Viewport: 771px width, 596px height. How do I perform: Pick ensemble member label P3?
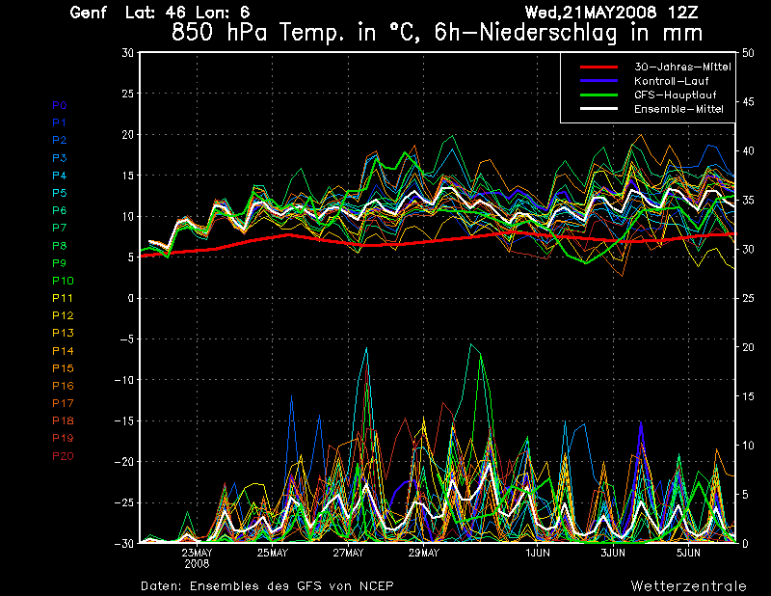tap(60, 158)
